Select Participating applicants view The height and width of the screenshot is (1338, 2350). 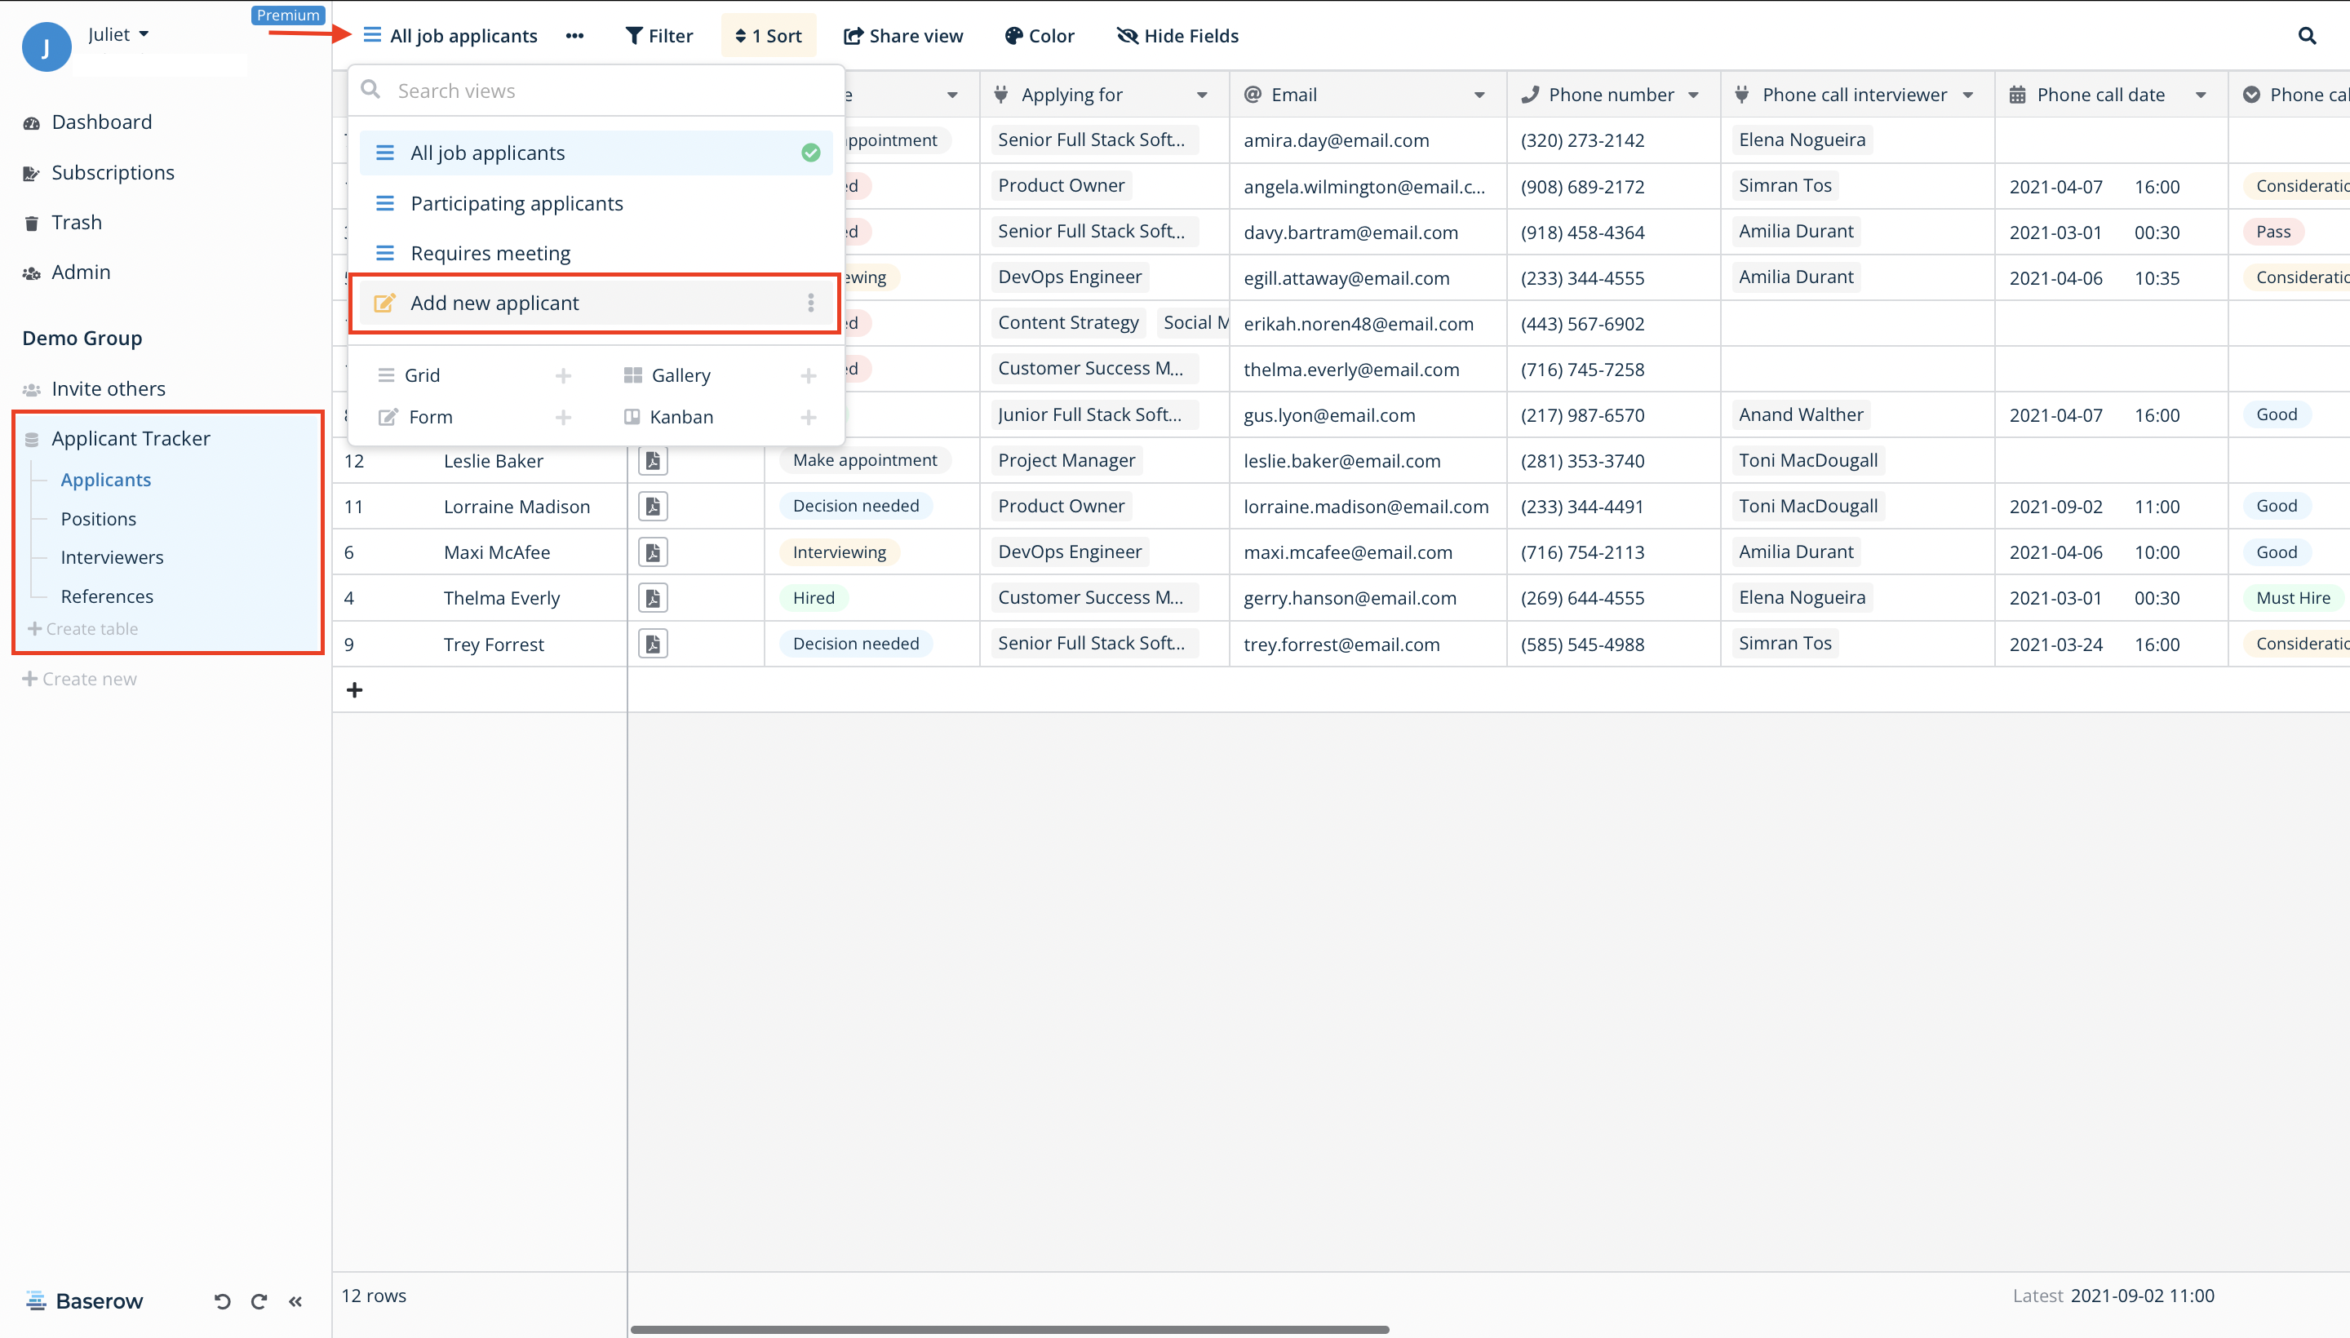click(517, 203)
